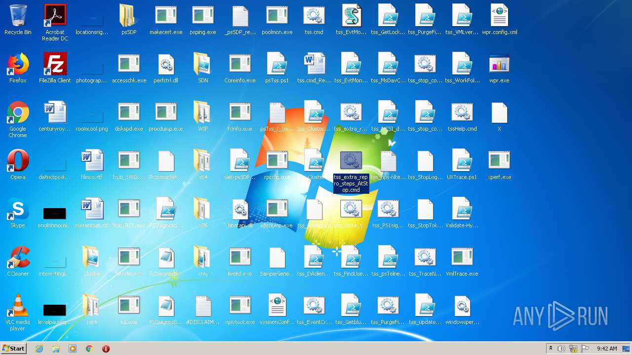Open Windows Media Player from taskbar
The height and width of the screenshot is (355, 632).
(x=73, y=349)
